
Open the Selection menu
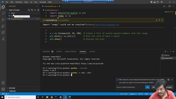pyautogui.click(x=19, y=2)
